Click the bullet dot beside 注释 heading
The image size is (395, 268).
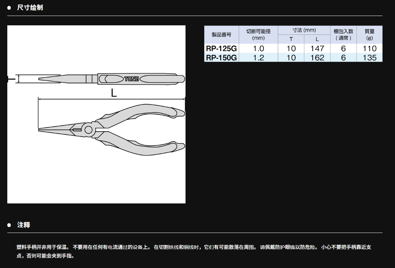point(9,225)
